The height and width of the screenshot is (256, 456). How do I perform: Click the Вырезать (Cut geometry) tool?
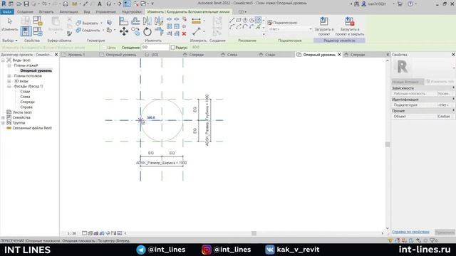(87, 23)
